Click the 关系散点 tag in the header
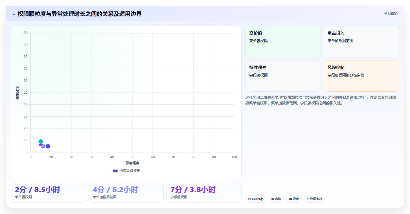The width and height of the screenshot is (410, 214). (391, 13)
